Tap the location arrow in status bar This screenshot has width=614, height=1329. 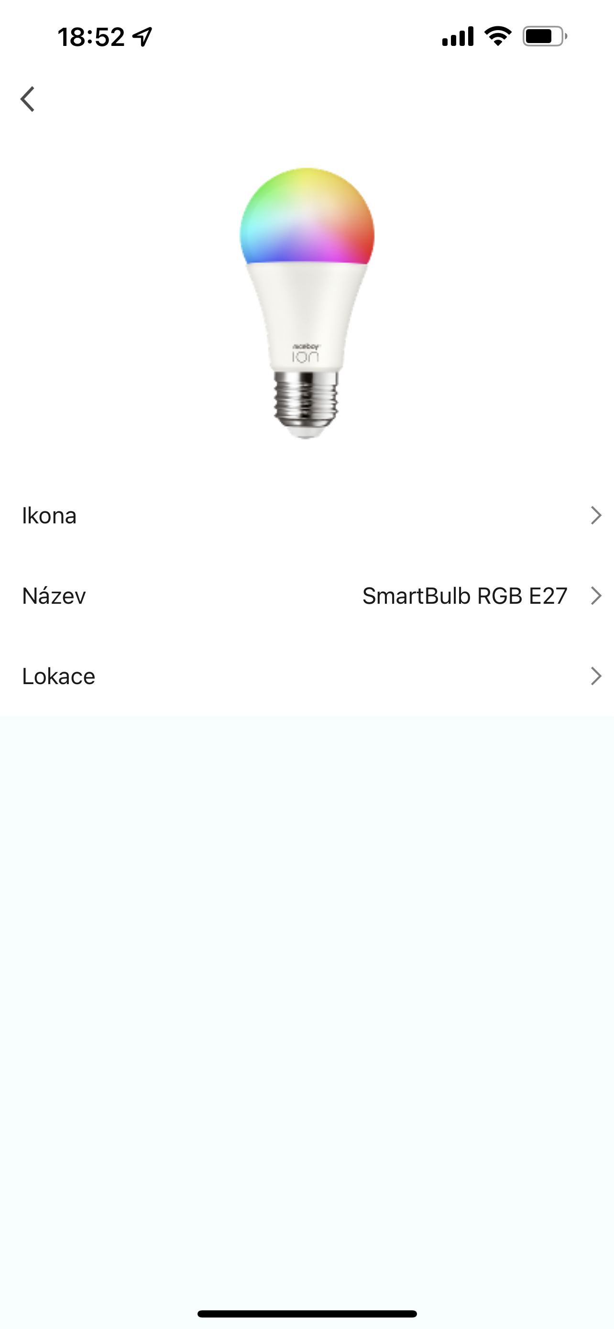pyautogui.click(x=143, y=37)
